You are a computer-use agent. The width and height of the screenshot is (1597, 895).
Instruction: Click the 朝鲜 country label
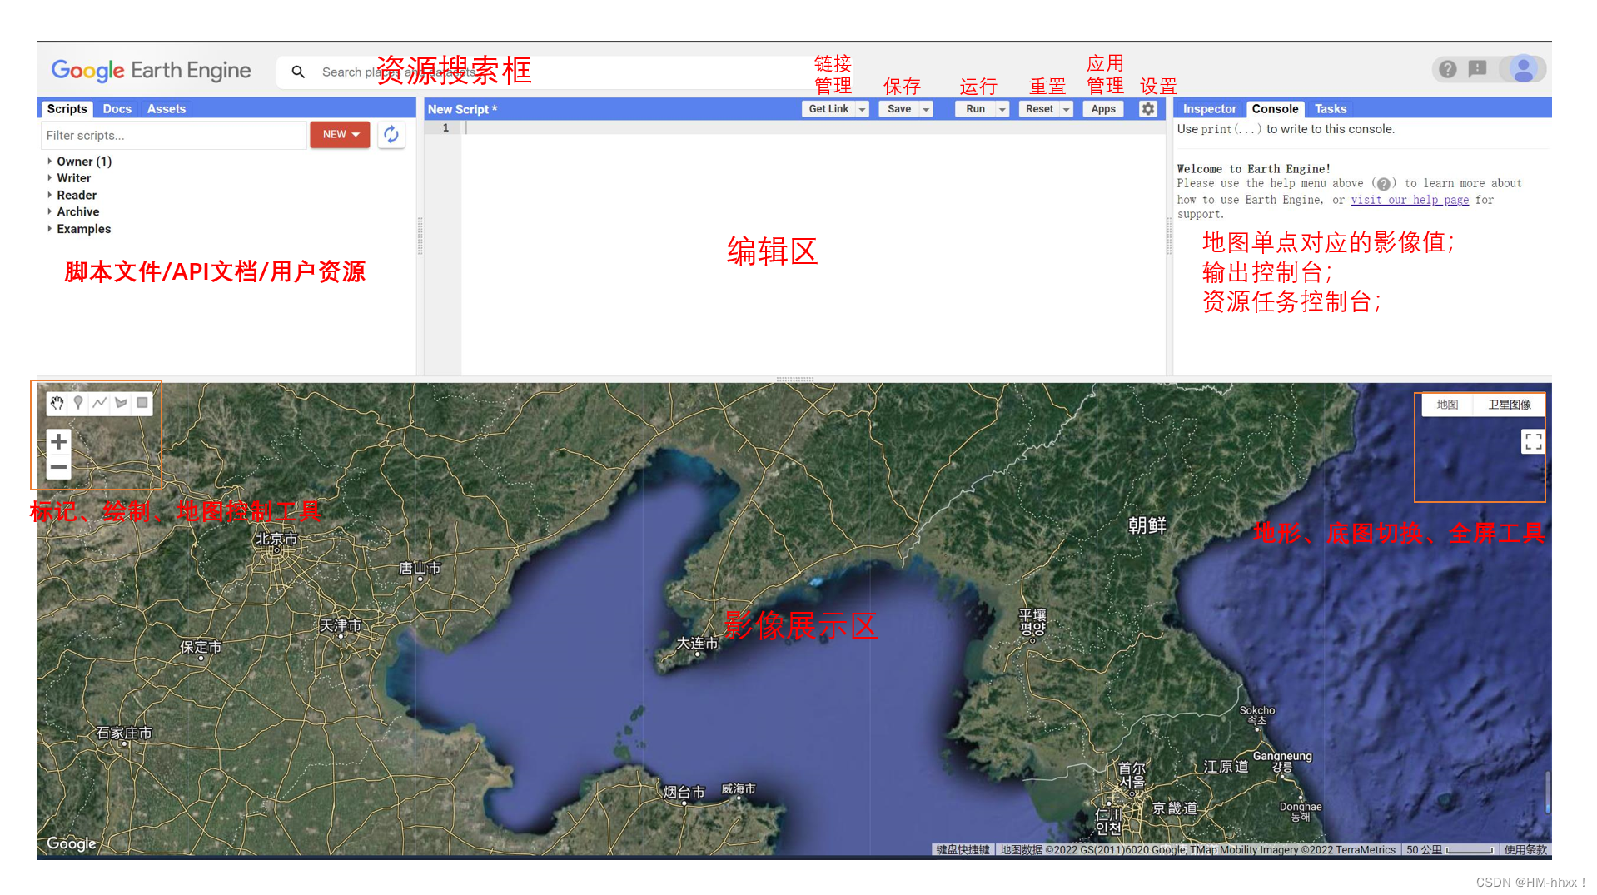1147,525
